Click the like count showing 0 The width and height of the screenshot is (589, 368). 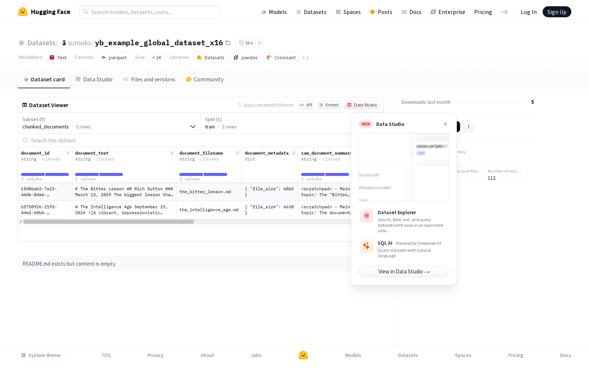coord(260,43)
